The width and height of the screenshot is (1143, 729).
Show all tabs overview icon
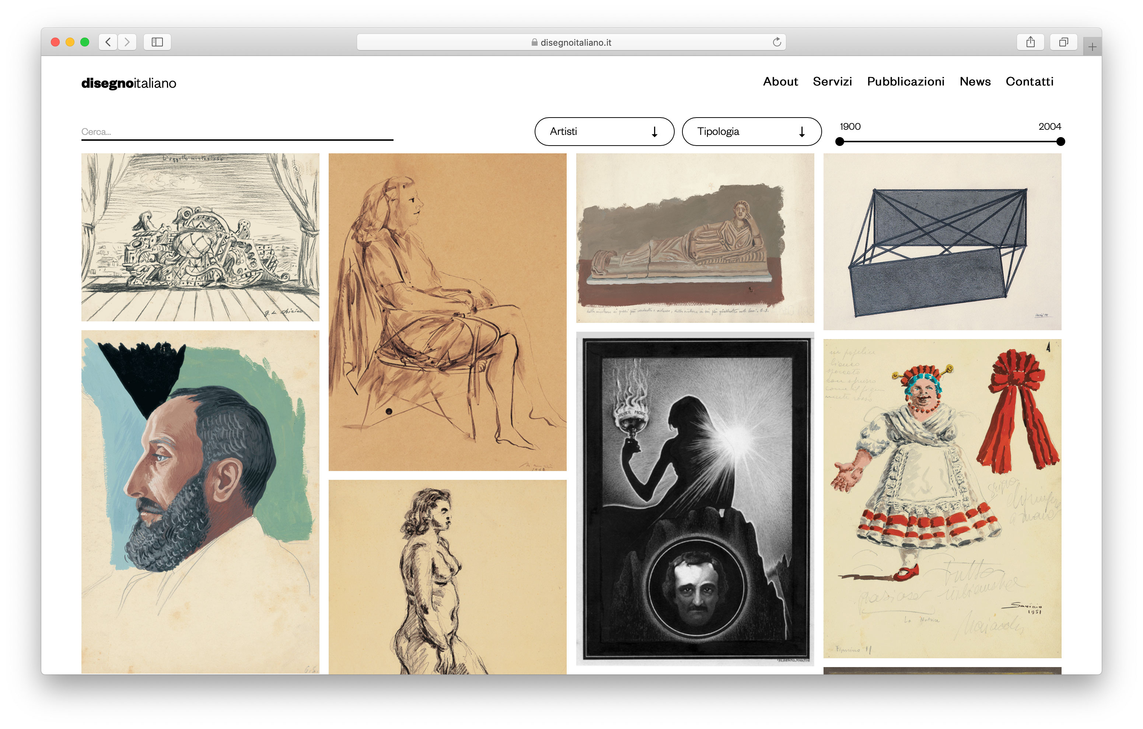point(1064,42)
